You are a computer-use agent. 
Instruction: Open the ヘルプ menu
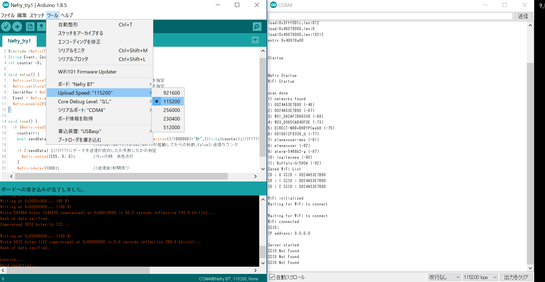click(67, 15)
